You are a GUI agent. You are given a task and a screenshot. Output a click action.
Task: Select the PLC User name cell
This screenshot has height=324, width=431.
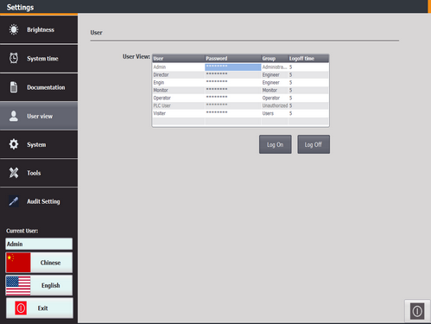pos(179,105)
